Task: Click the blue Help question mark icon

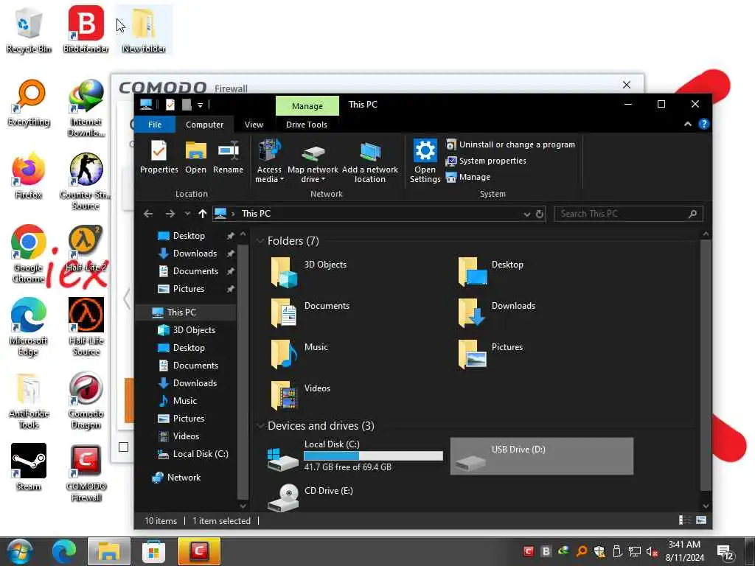Action: tap(703, 124)
